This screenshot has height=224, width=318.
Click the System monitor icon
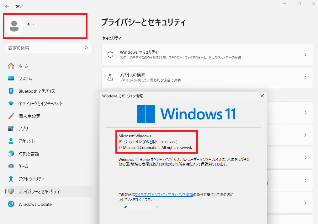coord(11,78)
